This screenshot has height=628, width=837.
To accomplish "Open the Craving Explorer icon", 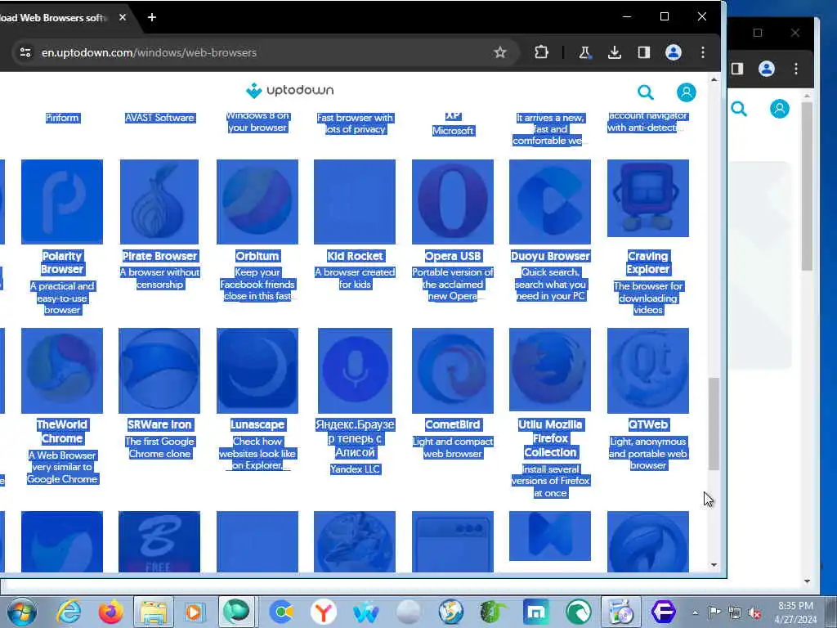I will [648, 198].
